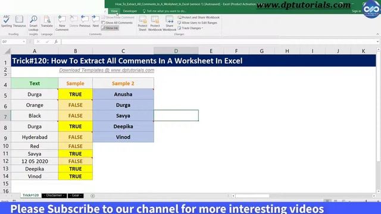Click Sign in link
The width and height of the screenshot is (381, 214).
(x=356, y=11)
